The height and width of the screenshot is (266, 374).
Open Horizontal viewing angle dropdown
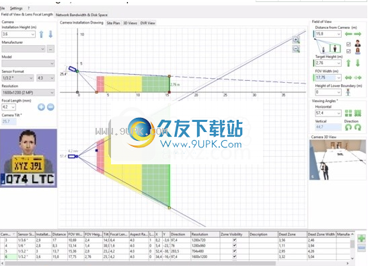(x=338, y=113)
